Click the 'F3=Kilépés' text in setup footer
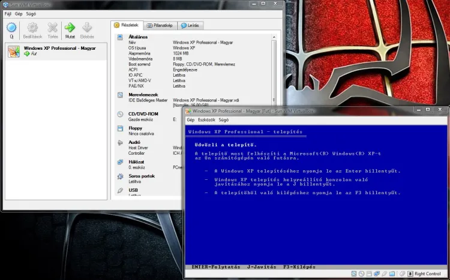 (299, 267)
